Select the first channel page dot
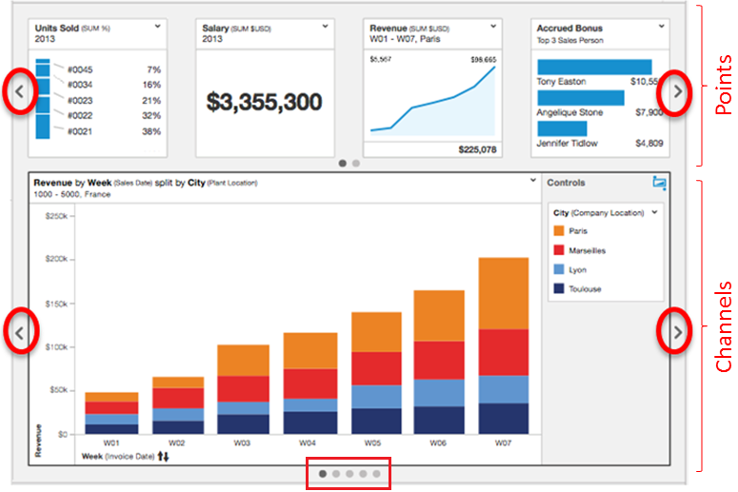738x492 pixels. pyautogui.click(x=323, y=473)
